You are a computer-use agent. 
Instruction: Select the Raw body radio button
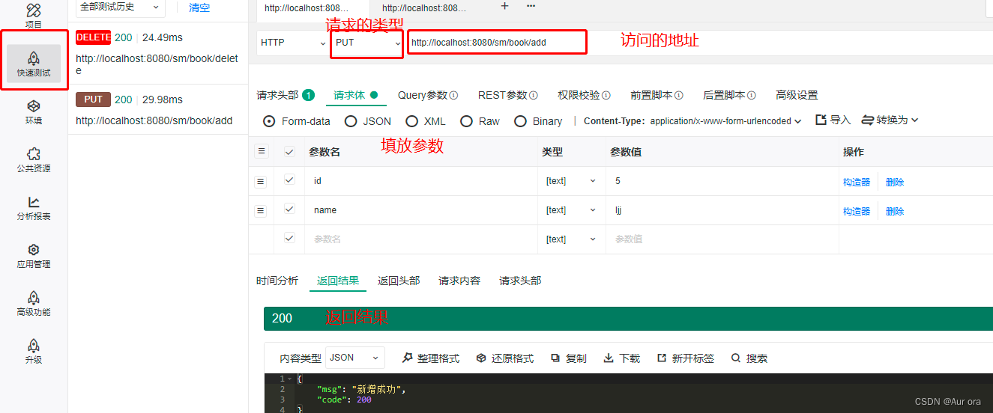(x=466, y=121)
